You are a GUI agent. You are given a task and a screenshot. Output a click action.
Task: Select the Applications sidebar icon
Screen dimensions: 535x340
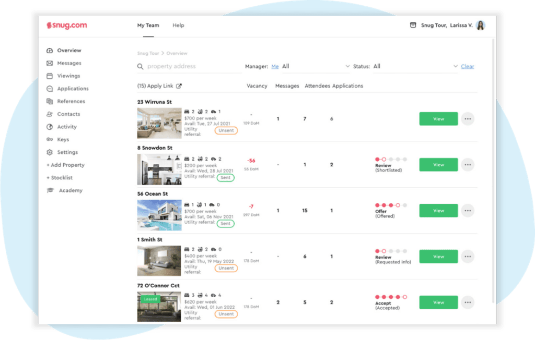[50, 89]
